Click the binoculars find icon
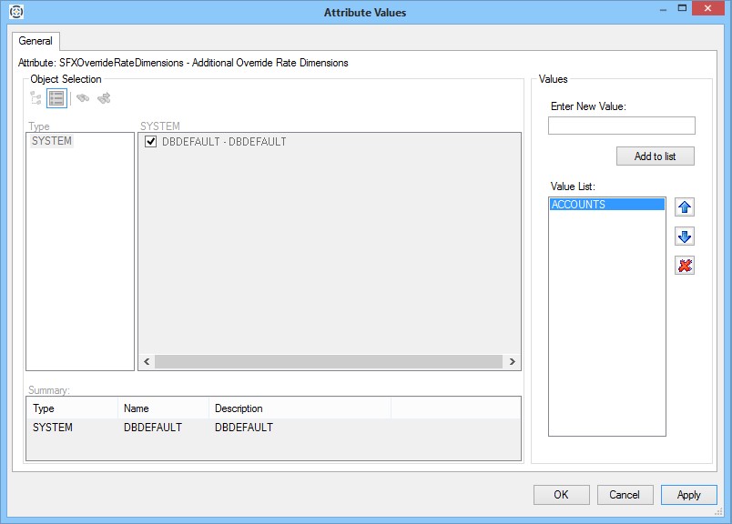732x524 pixels. point(83,98)
